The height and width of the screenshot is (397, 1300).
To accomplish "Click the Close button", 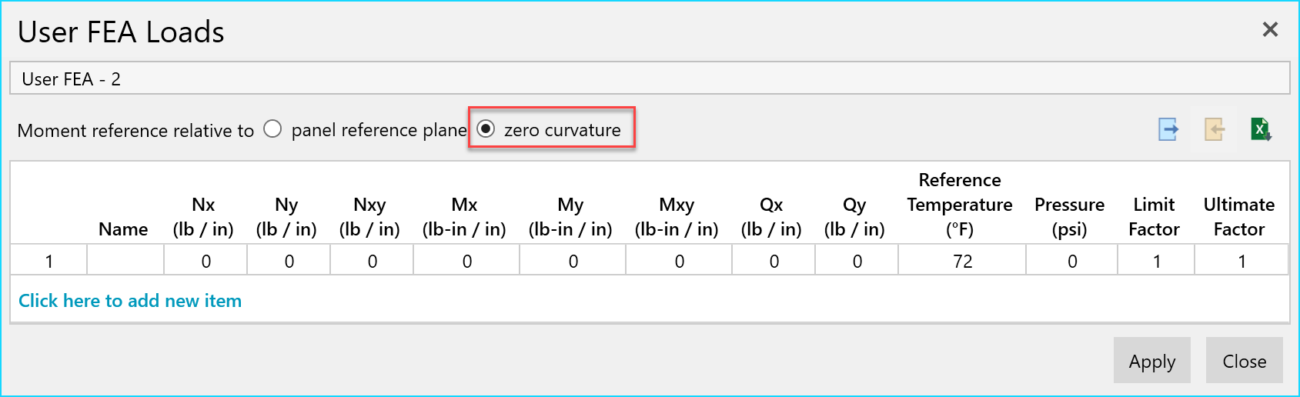I will [1244, 360].
